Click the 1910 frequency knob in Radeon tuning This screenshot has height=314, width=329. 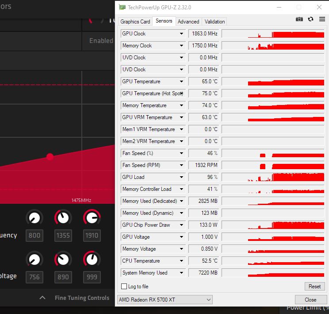pos(92,218)
